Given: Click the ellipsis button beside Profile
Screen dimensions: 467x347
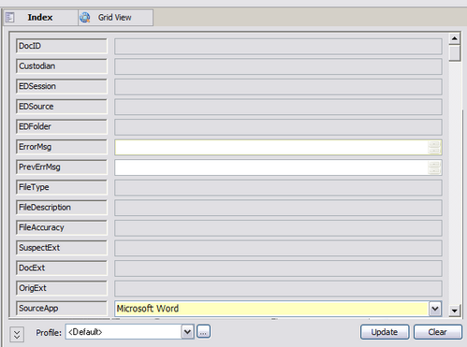Looking at the screenshot, I should click(x=203, y=332).
